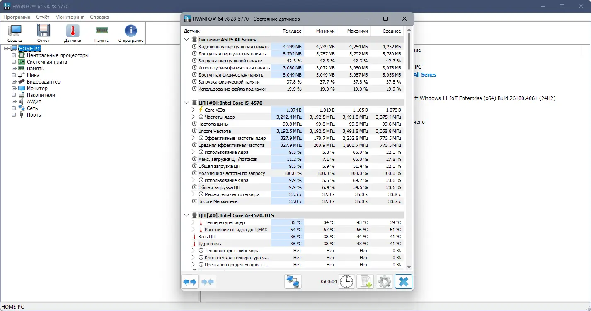Start logging with the sheet-plus icon
Screen dimensions: 591x311
pyautogui.click(x=365, y=282)
